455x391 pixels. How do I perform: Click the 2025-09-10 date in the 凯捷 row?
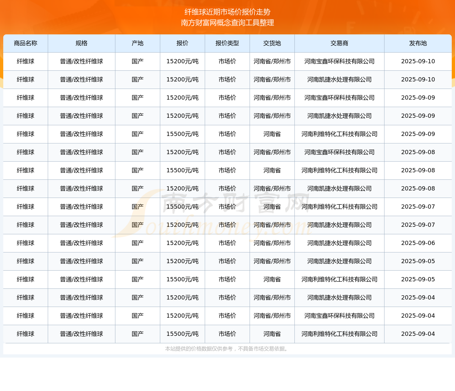click(x=418, y=79)
